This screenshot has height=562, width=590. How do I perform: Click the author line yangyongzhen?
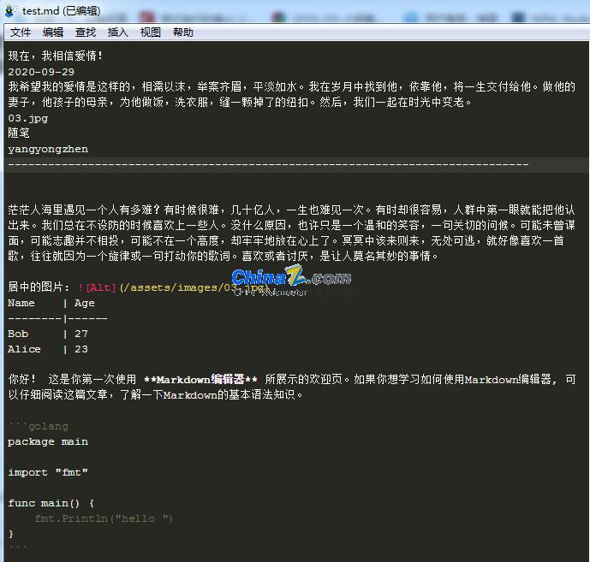pos(48,149)
